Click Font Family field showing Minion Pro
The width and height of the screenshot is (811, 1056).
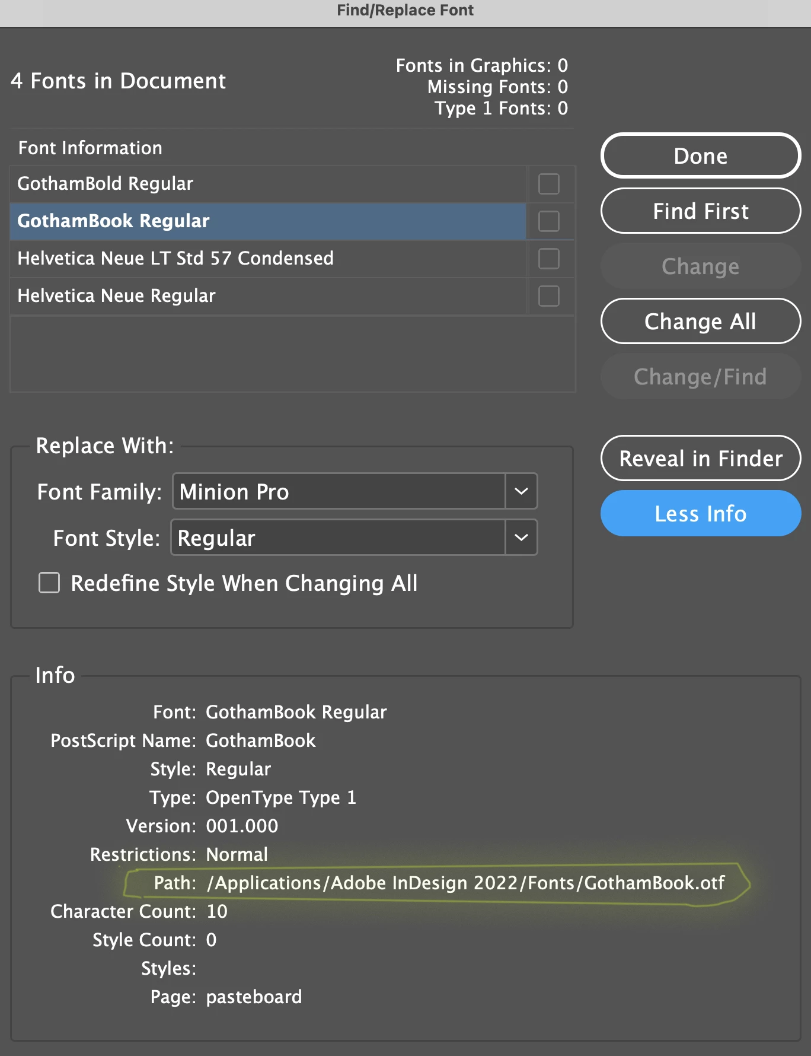click(x=339, y=491)
